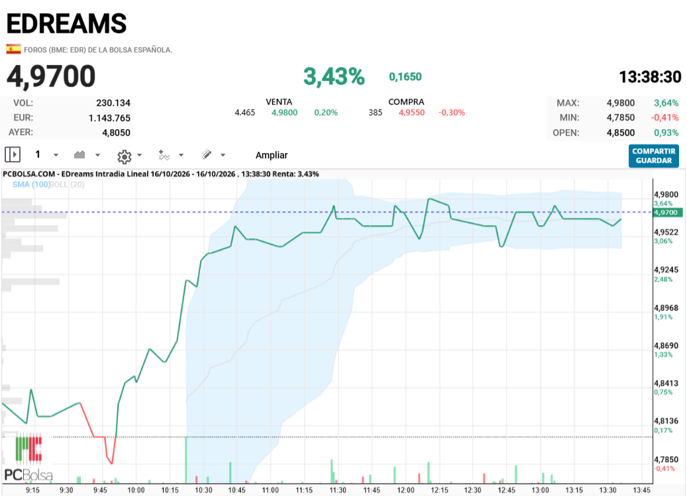This screenshot has width=687, height=496.
Task: Click the 9:15 time axis label
Action: pyautogui.click(x=32, y=490)
